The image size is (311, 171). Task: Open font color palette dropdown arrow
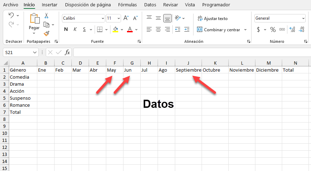tap(137, 30)
